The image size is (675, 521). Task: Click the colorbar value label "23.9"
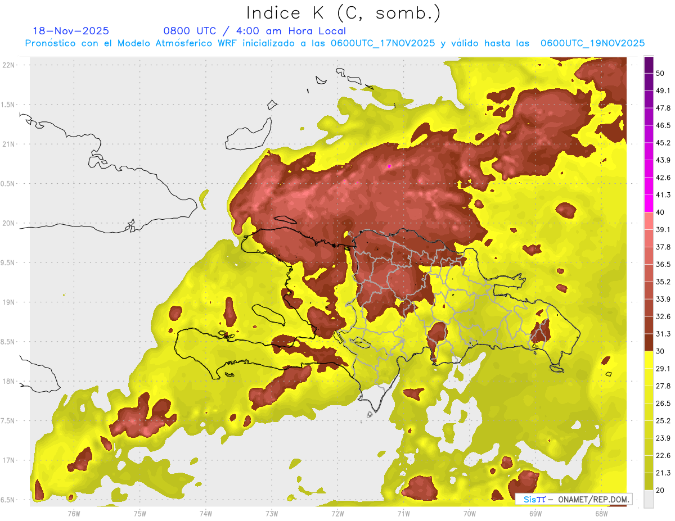tap(663, 438)
